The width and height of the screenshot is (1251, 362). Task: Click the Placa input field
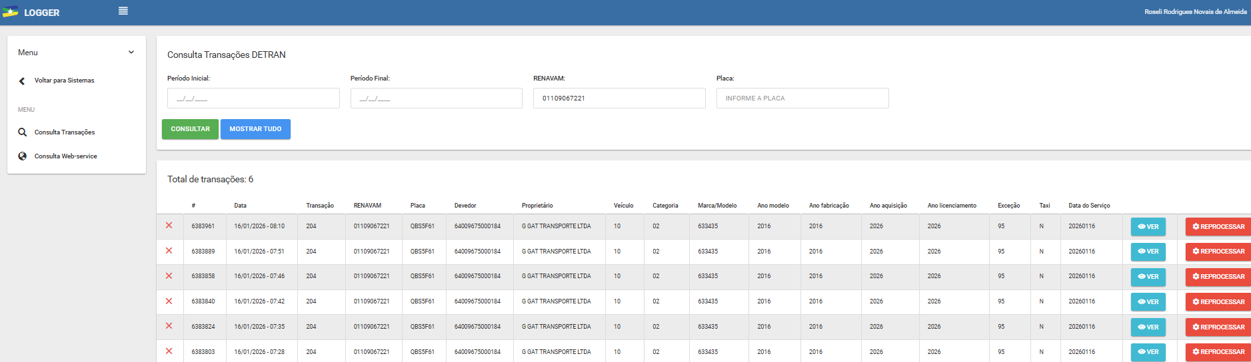tap(802, 98)
